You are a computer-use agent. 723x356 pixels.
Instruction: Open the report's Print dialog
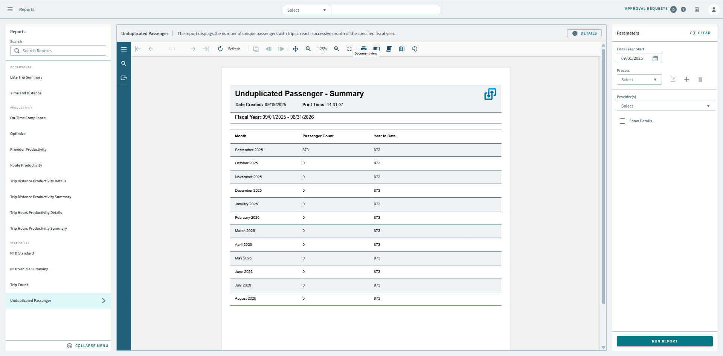[x=364, y=49]
